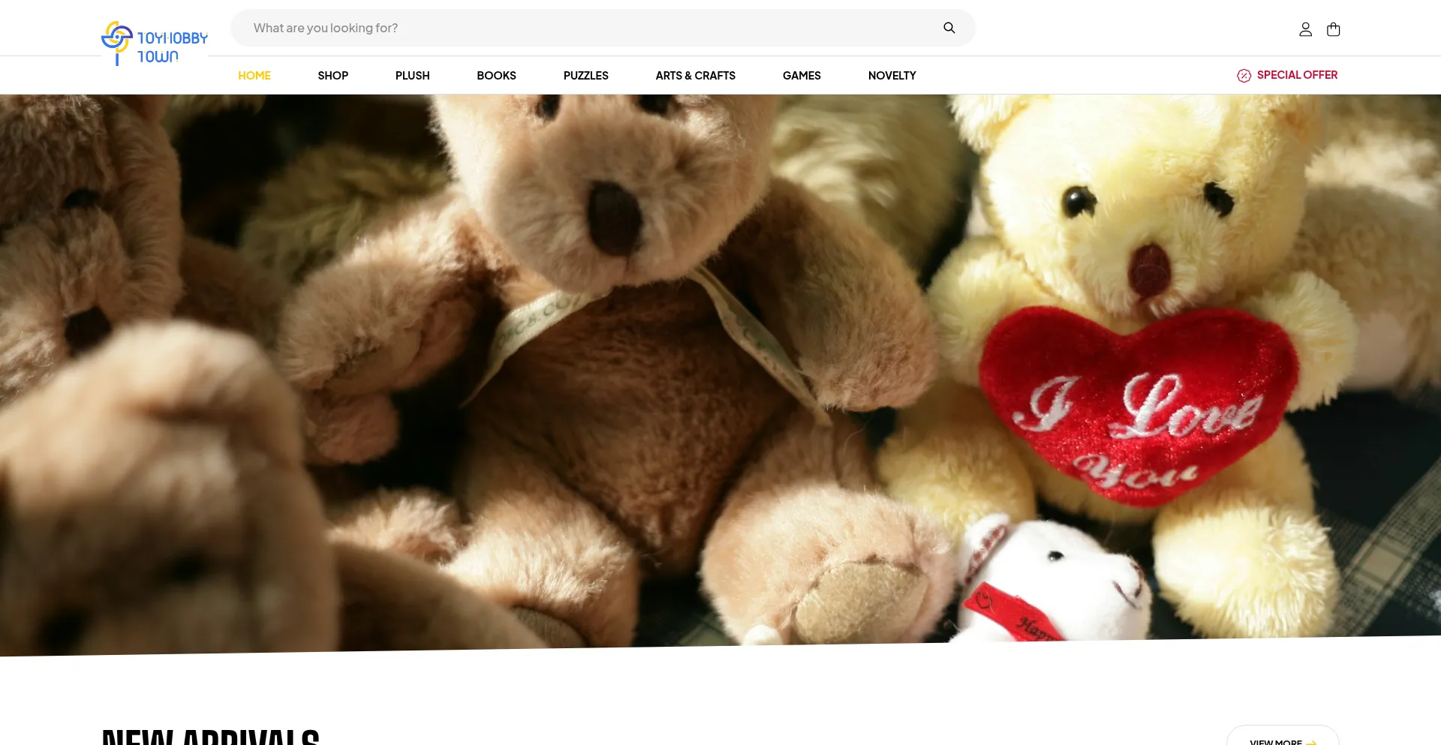The image size is (1441, 745).
Task: Focus the 'What are you looking for?' search field
Action: (x=585, y=28)
